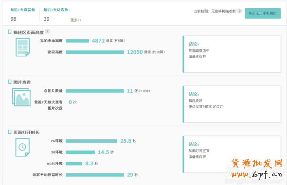
Task: Click help icon next to 无线手机描述版
Action: pyautogui.click(x=239, y=11)
